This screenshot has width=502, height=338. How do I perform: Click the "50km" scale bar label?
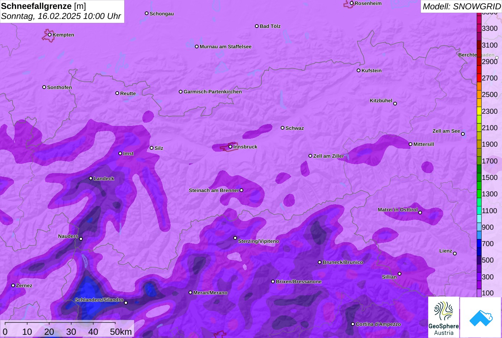(121, 332)
